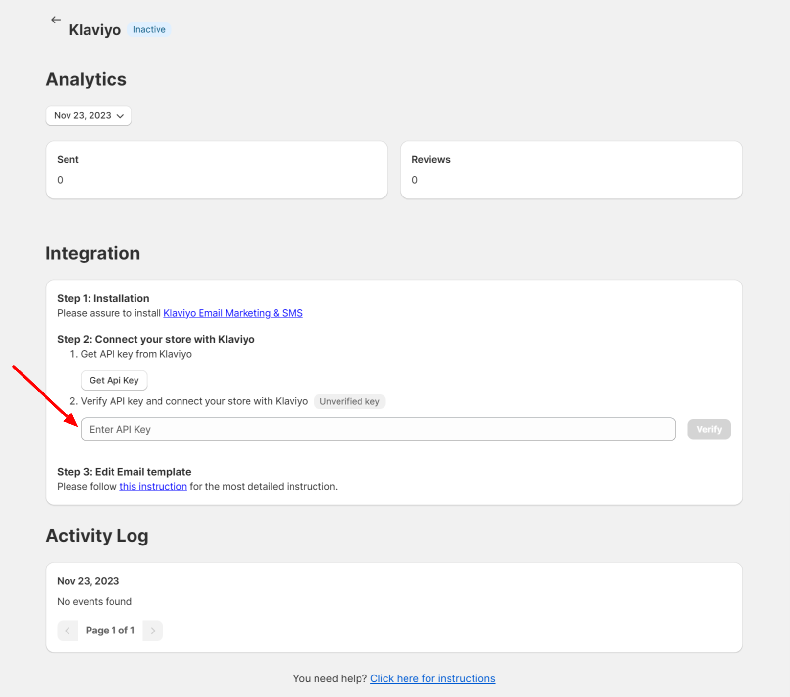The height and width of the screenshot is (697, 790).
Task: Click the Activity Log section heading
Action: 97,536
